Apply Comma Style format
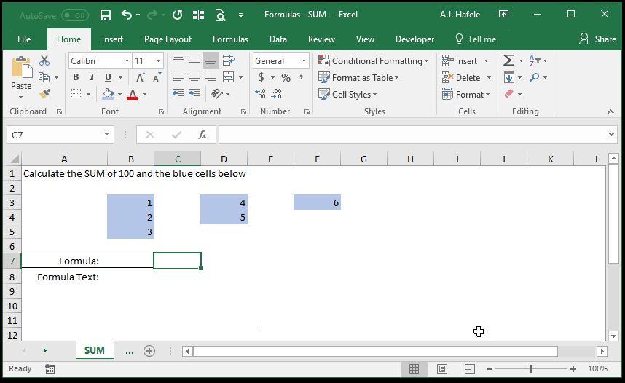625x383 pixels. click(x=302, y=77)
